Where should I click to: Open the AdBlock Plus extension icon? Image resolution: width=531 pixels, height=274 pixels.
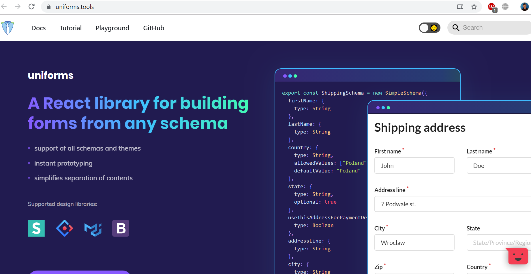point(492,7)
